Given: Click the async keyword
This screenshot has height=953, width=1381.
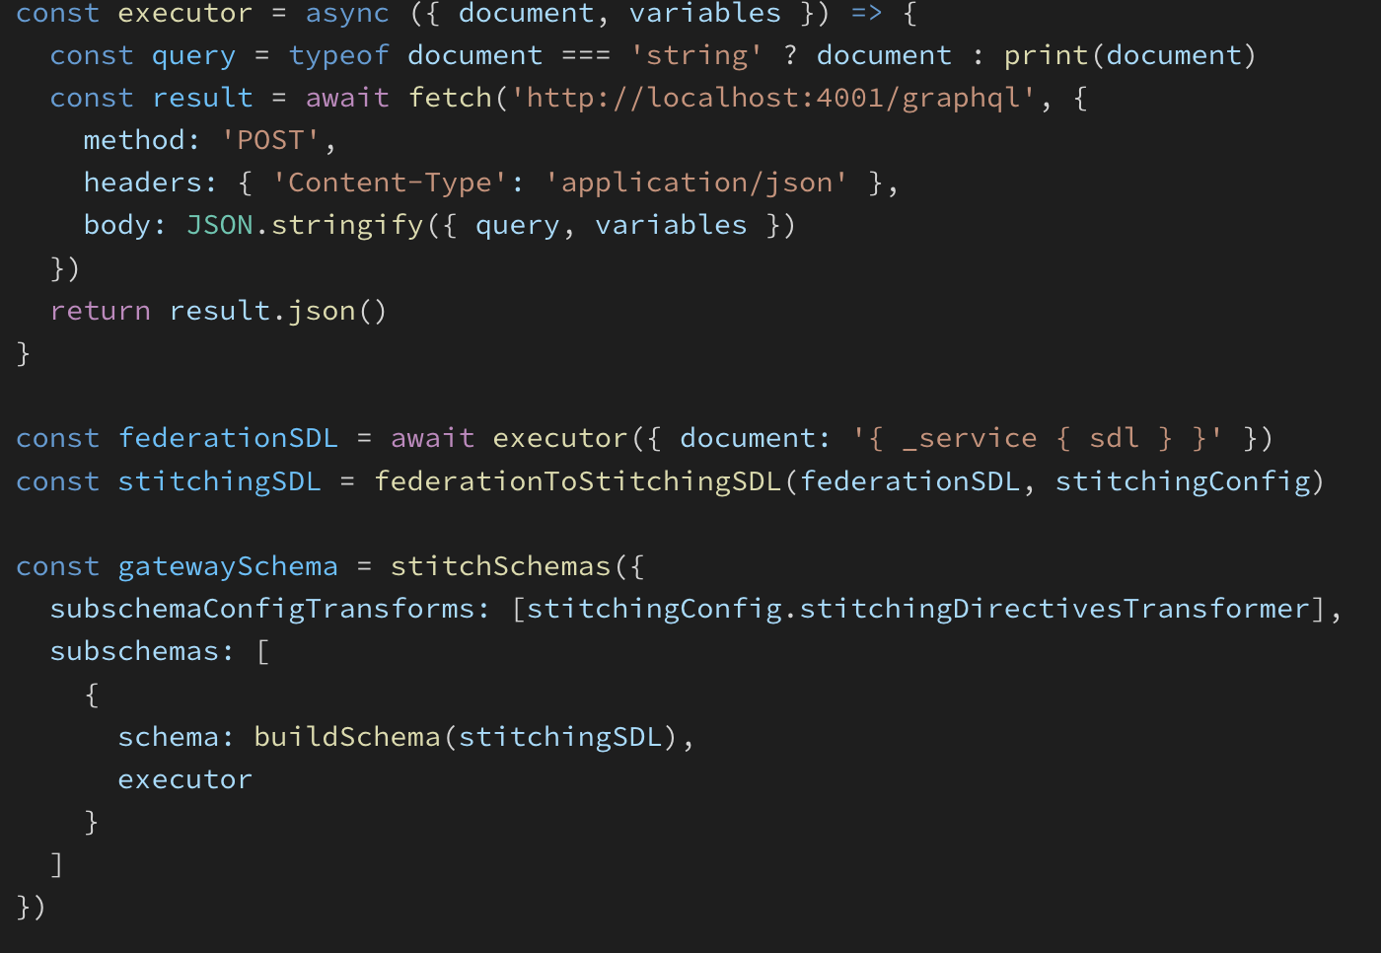Looking at the screenshot, I should 346,14.
